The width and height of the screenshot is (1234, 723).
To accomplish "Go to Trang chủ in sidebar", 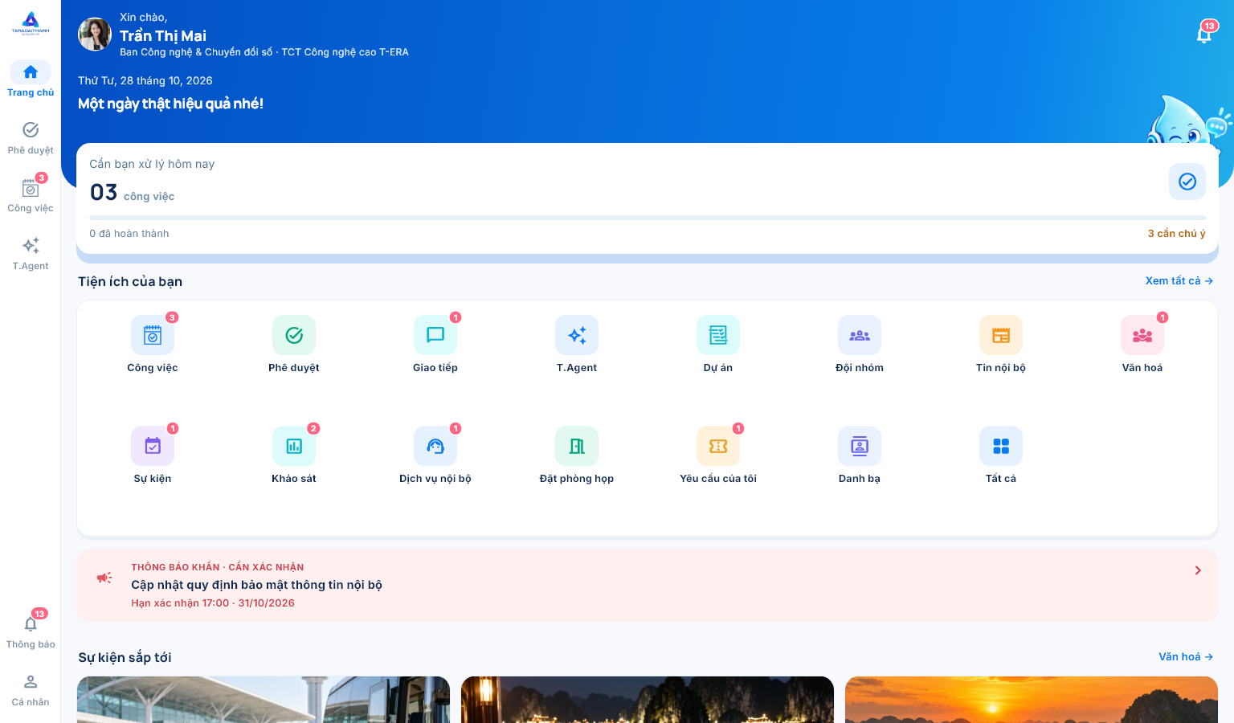I will pos(31,80).
